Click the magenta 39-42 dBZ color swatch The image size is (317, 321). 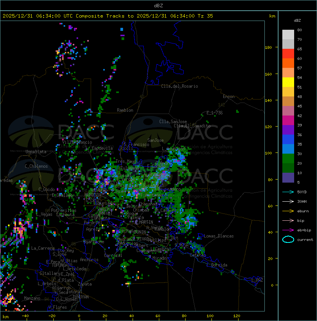(x=288, y=120)
